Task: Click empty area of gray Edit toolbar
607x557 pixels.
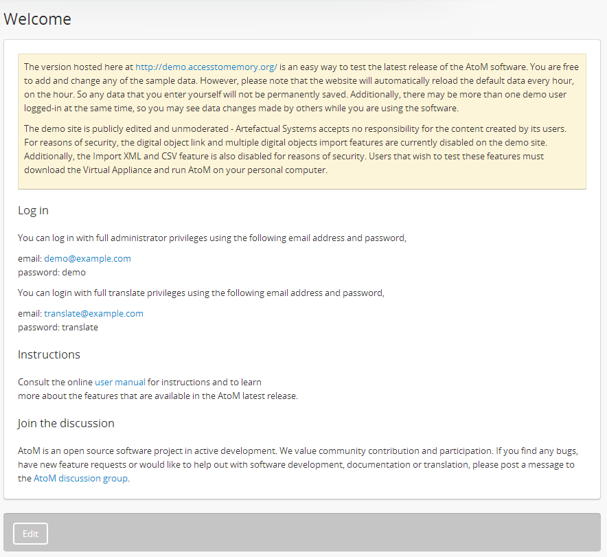Action: pyautogui.click(x=309, y=534)
